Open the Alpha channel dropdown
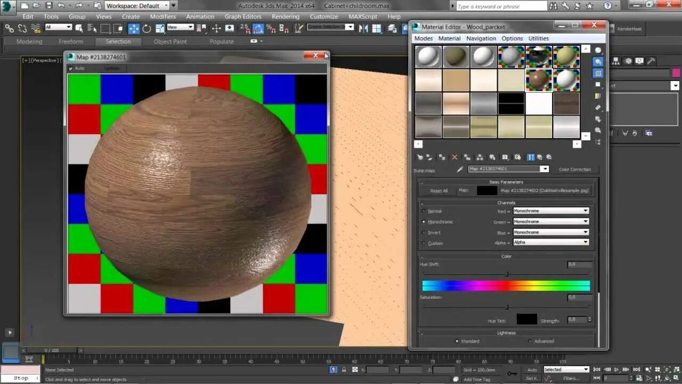Image resolution: width=682 pixels, height=384 pixels. pos(551,242)
